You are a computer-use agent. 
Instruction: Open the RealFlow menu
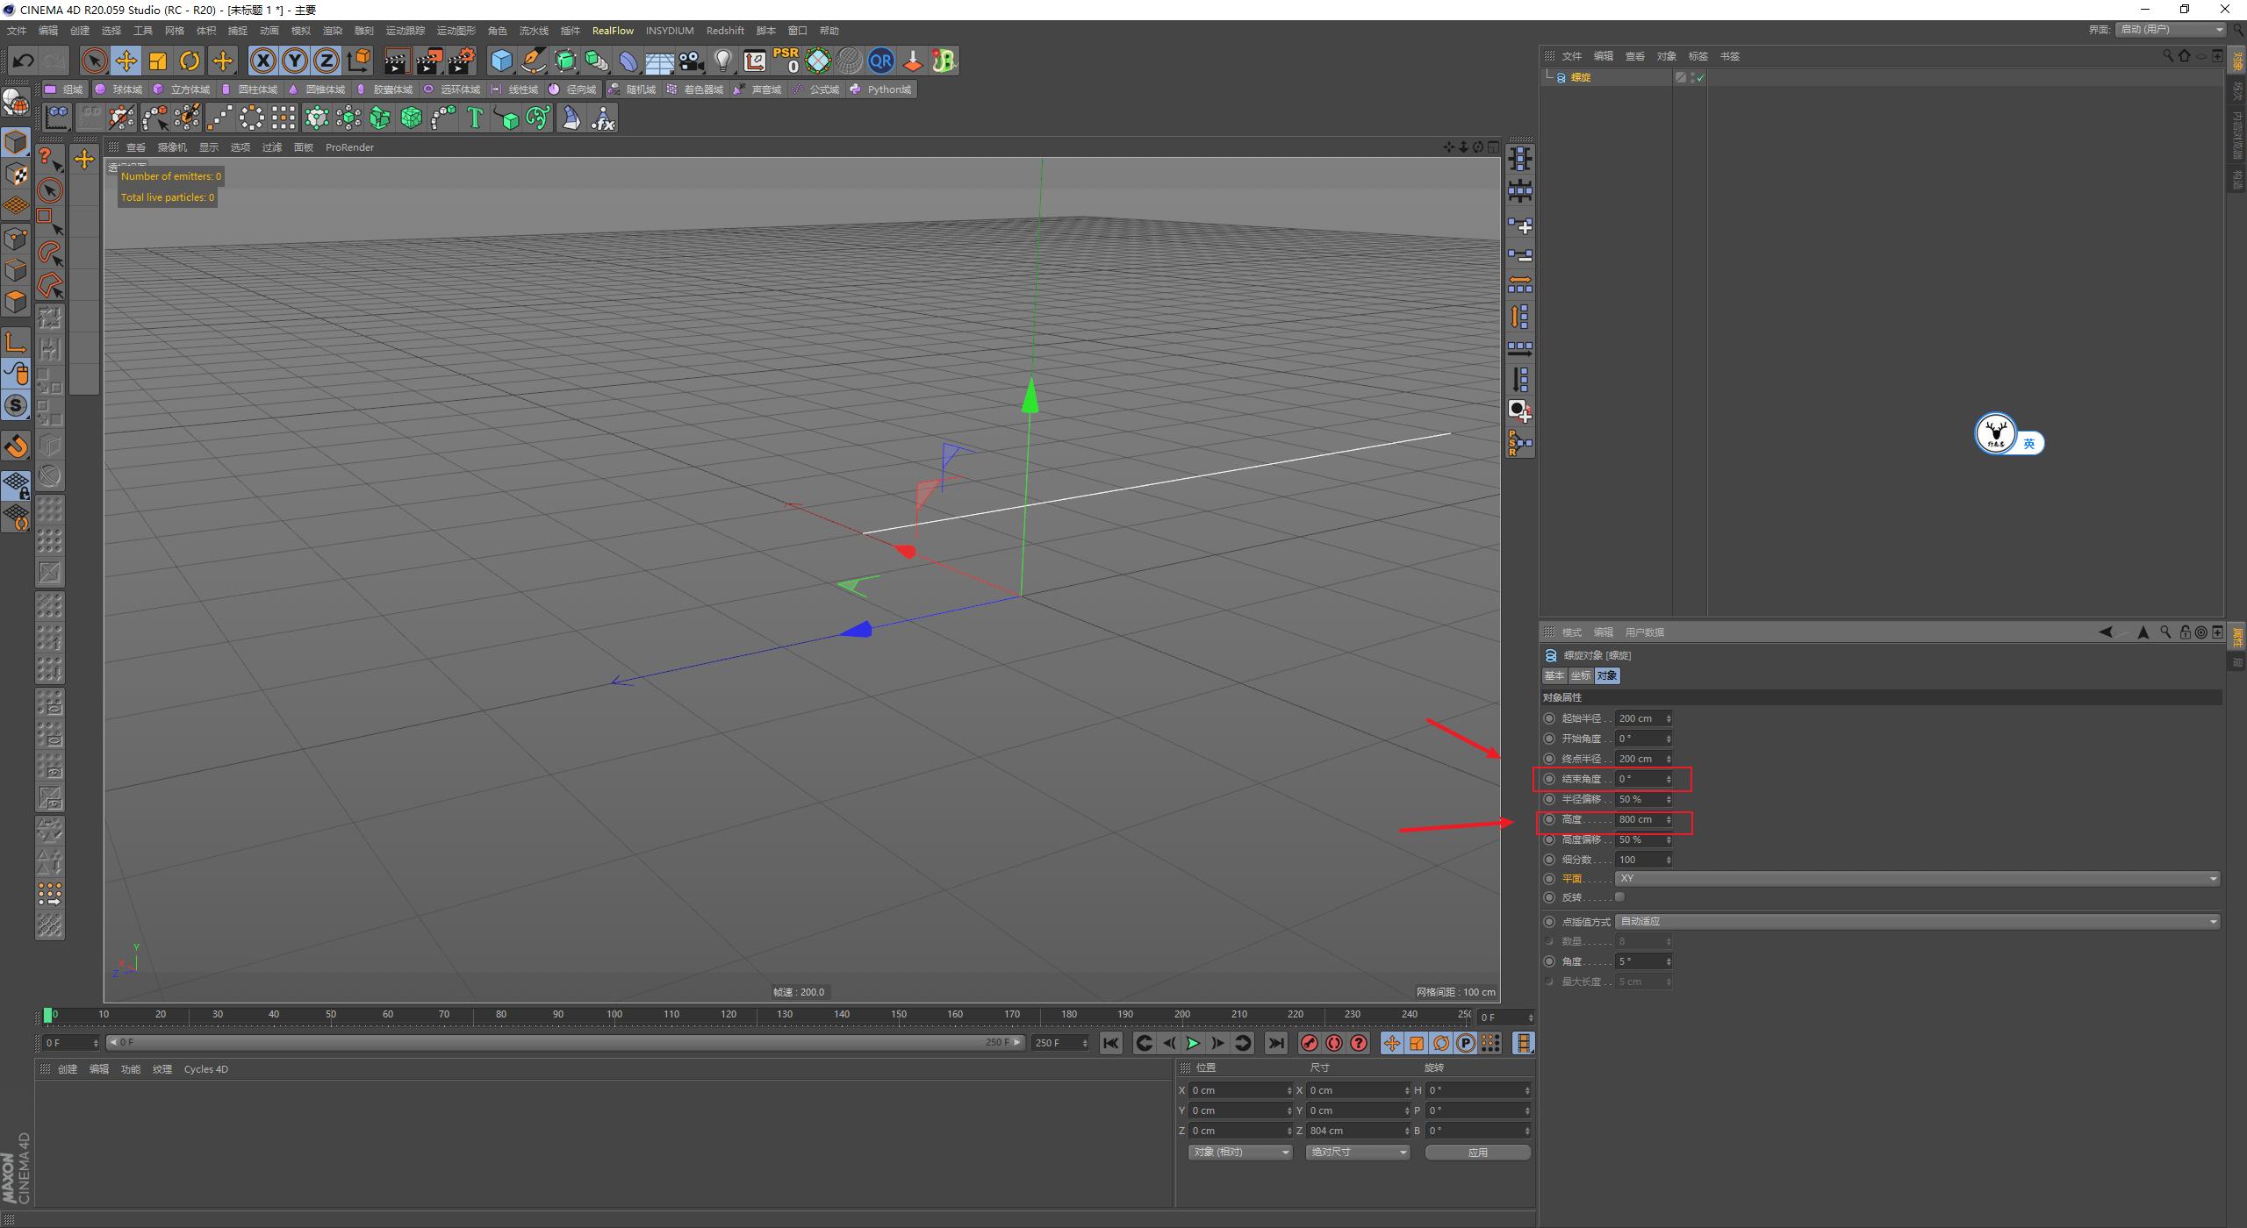coord(613,31)
